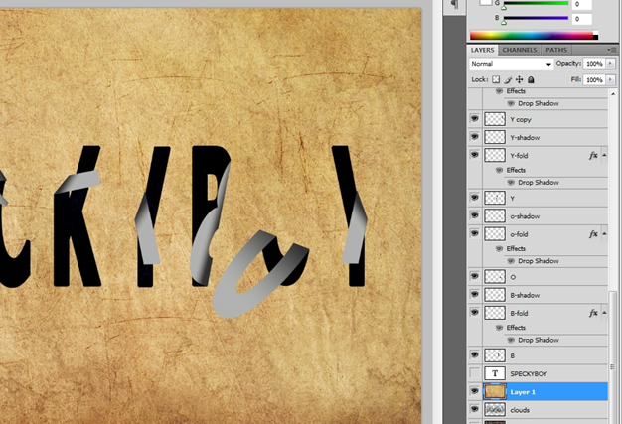Lock image pixels brush icon
This screenshot has width=622, height=424.
[508, 80]
